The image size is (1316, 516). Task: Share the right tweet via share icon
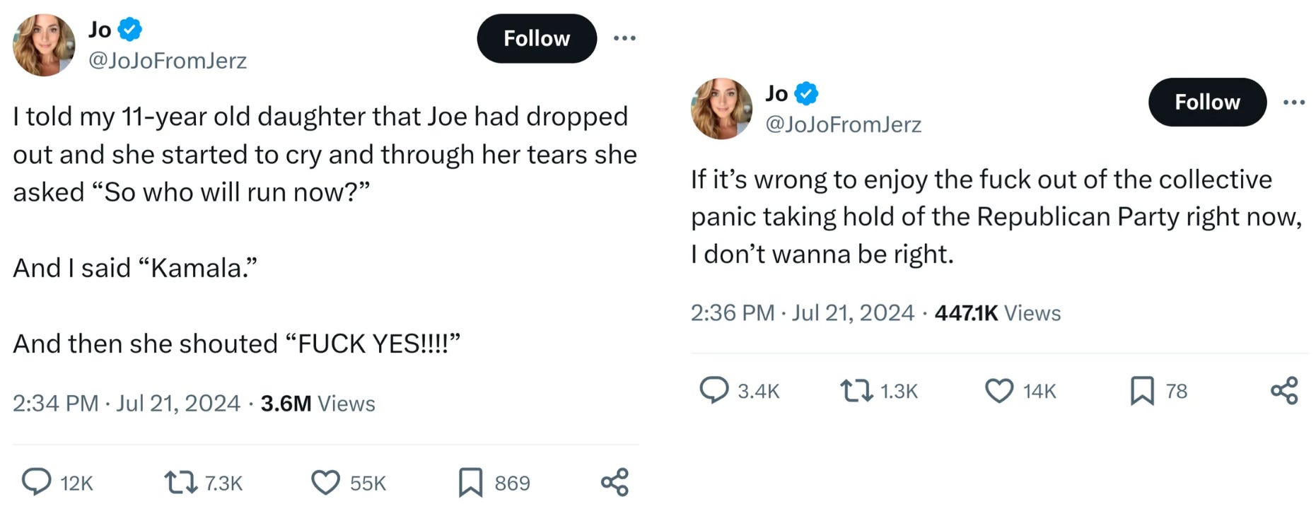[x=1284, y=390]
